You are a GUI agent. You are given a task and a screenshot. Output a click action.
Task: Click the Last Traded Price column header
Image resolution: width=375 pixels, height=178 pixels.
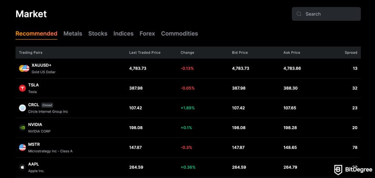coord(145,52)
